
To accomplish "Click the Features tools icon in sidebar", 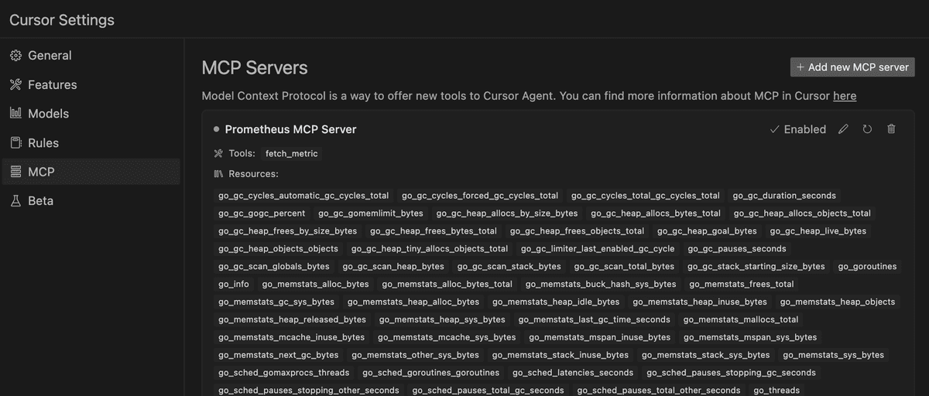I will coord(15,84).
